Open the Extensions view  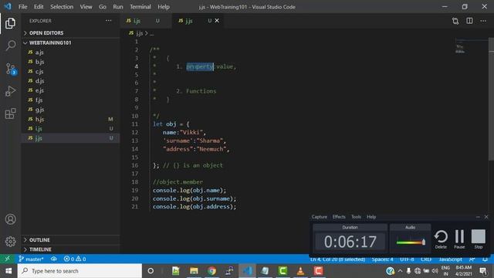tap(10, 114)
